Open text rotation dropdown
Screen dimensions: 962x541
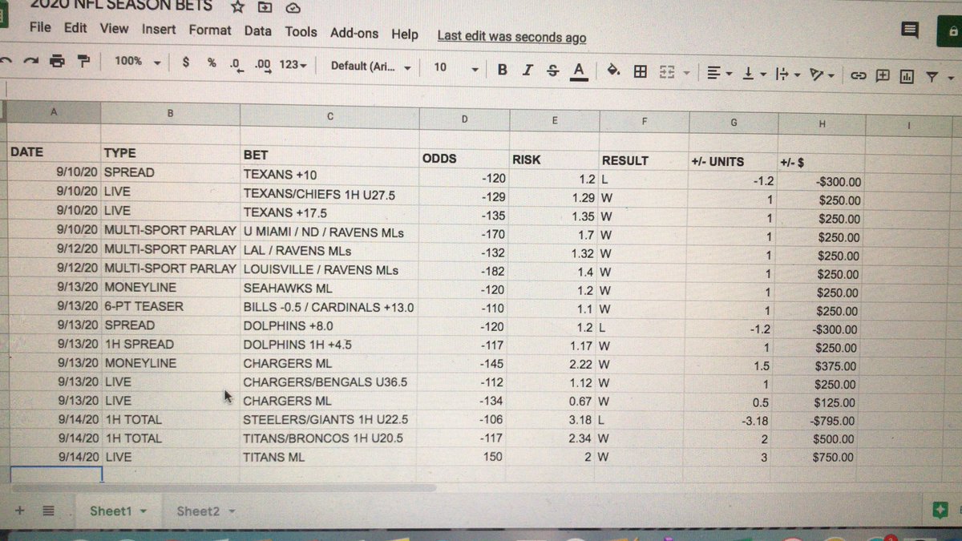[x=822, y=75]
